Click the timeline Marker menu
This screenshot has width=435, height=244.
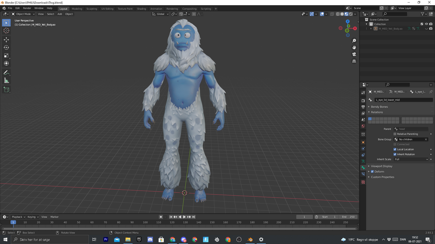pos(55,217)
